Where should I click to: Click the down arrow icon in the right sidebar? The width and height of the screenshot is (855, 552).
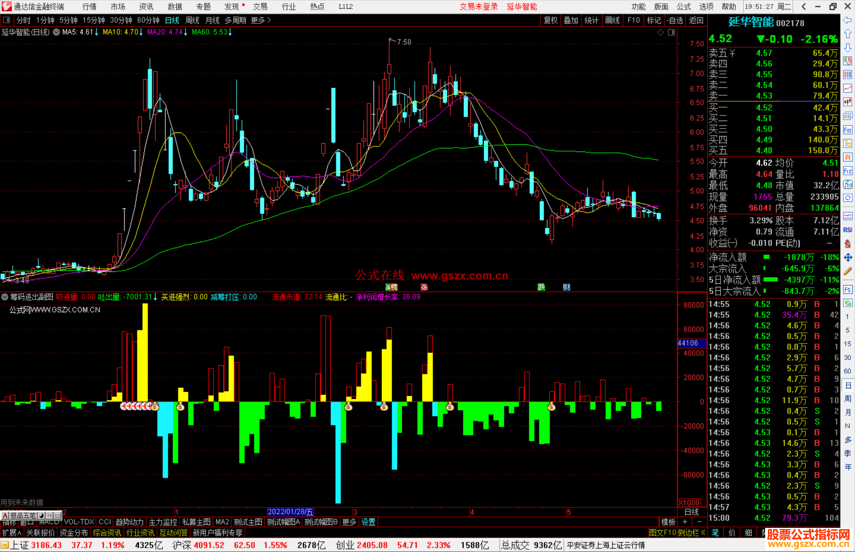point(847,48)
